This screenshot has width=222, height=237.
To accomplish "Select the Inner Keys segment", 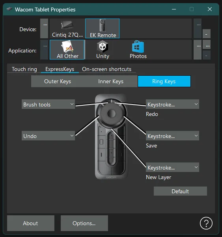I will coord(111,81).
